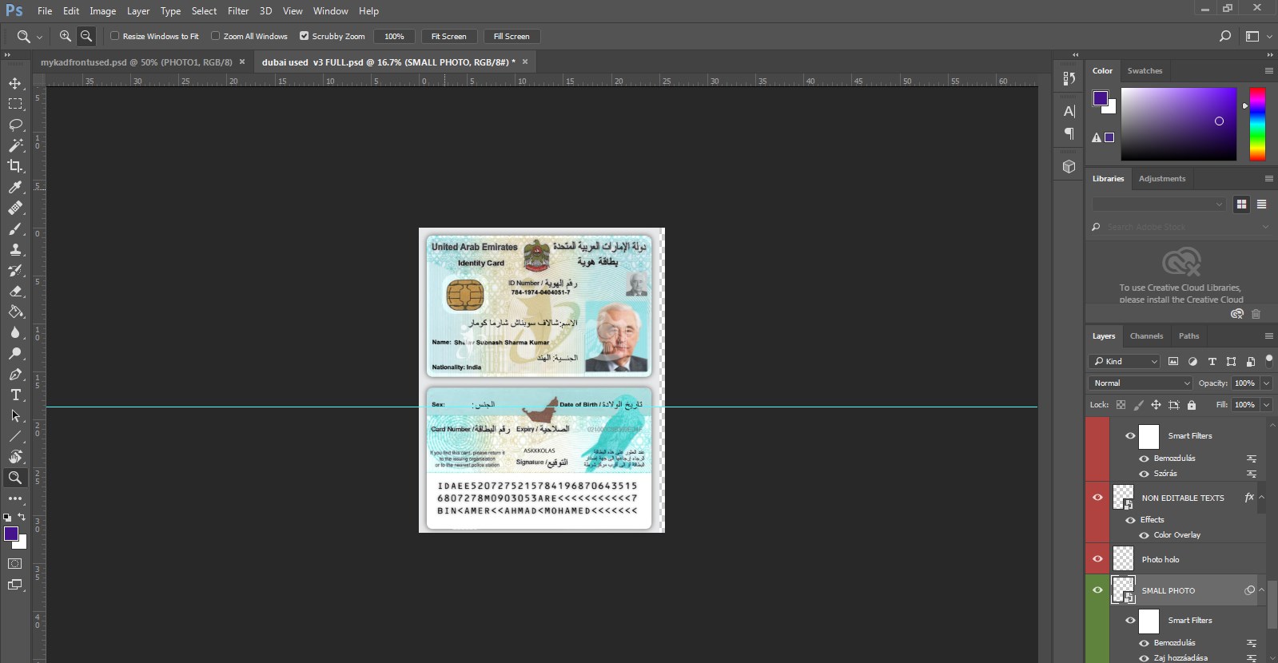Hide the Photo holo layer
This screenshot has height=663, width=1278.
pos(1097,558)
